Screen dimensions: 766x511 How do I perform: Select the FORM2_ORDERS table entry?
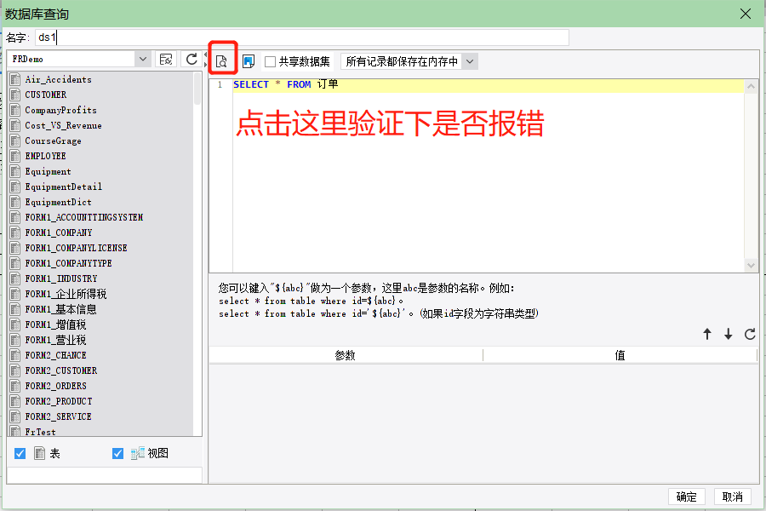click(x=55, y=386)
